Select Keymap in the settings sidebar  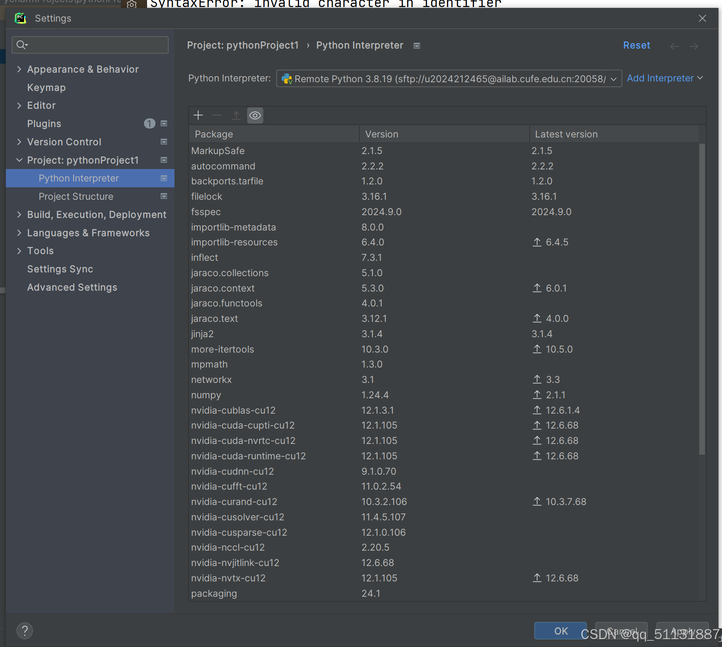click(x=46, y=88)
